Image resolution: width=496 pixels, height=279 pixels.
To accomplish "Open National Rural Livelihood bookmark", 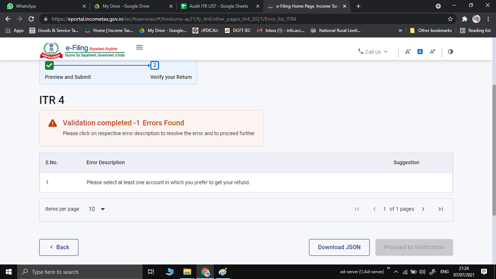I will tap(335, 31).
